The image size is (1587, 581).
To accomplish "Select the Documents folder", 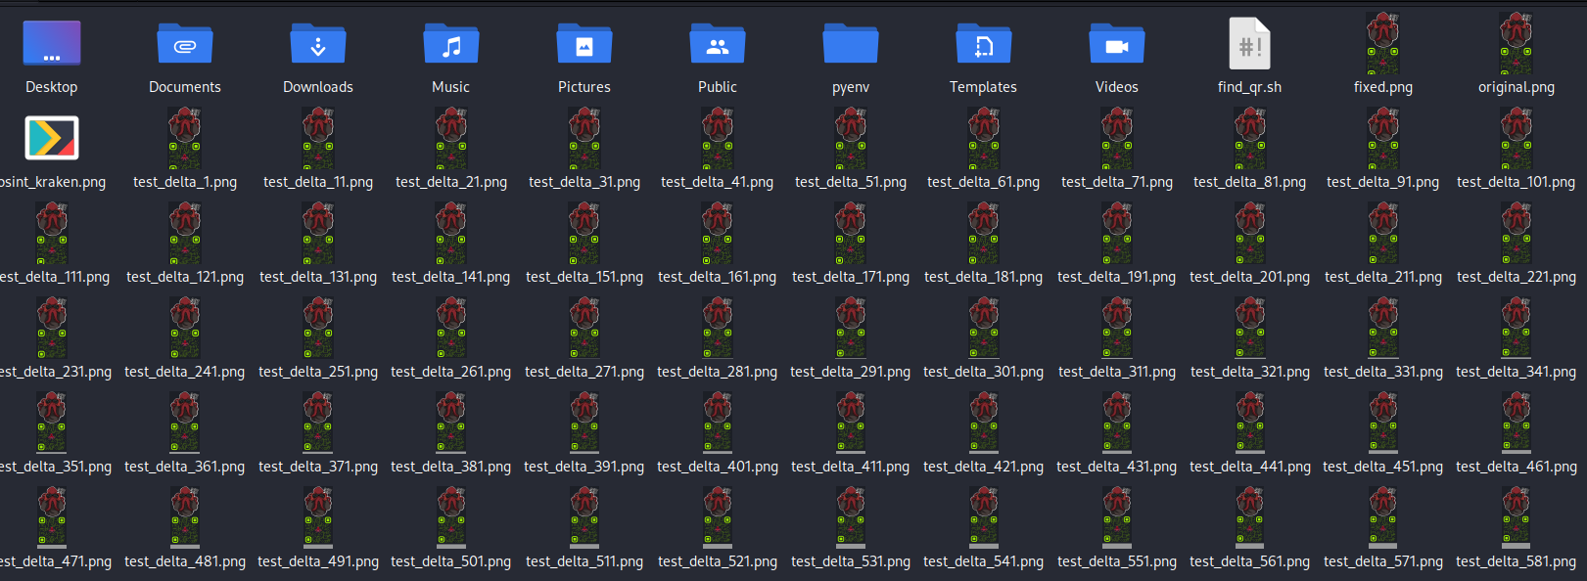I will point(185,45).
